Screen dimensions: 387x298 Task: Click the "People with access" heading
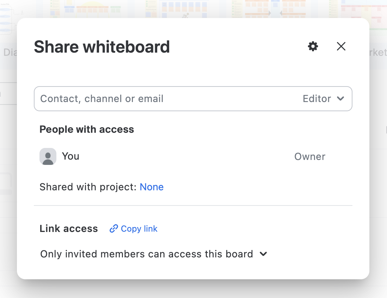pyautogui.click(x=87, y=129)
